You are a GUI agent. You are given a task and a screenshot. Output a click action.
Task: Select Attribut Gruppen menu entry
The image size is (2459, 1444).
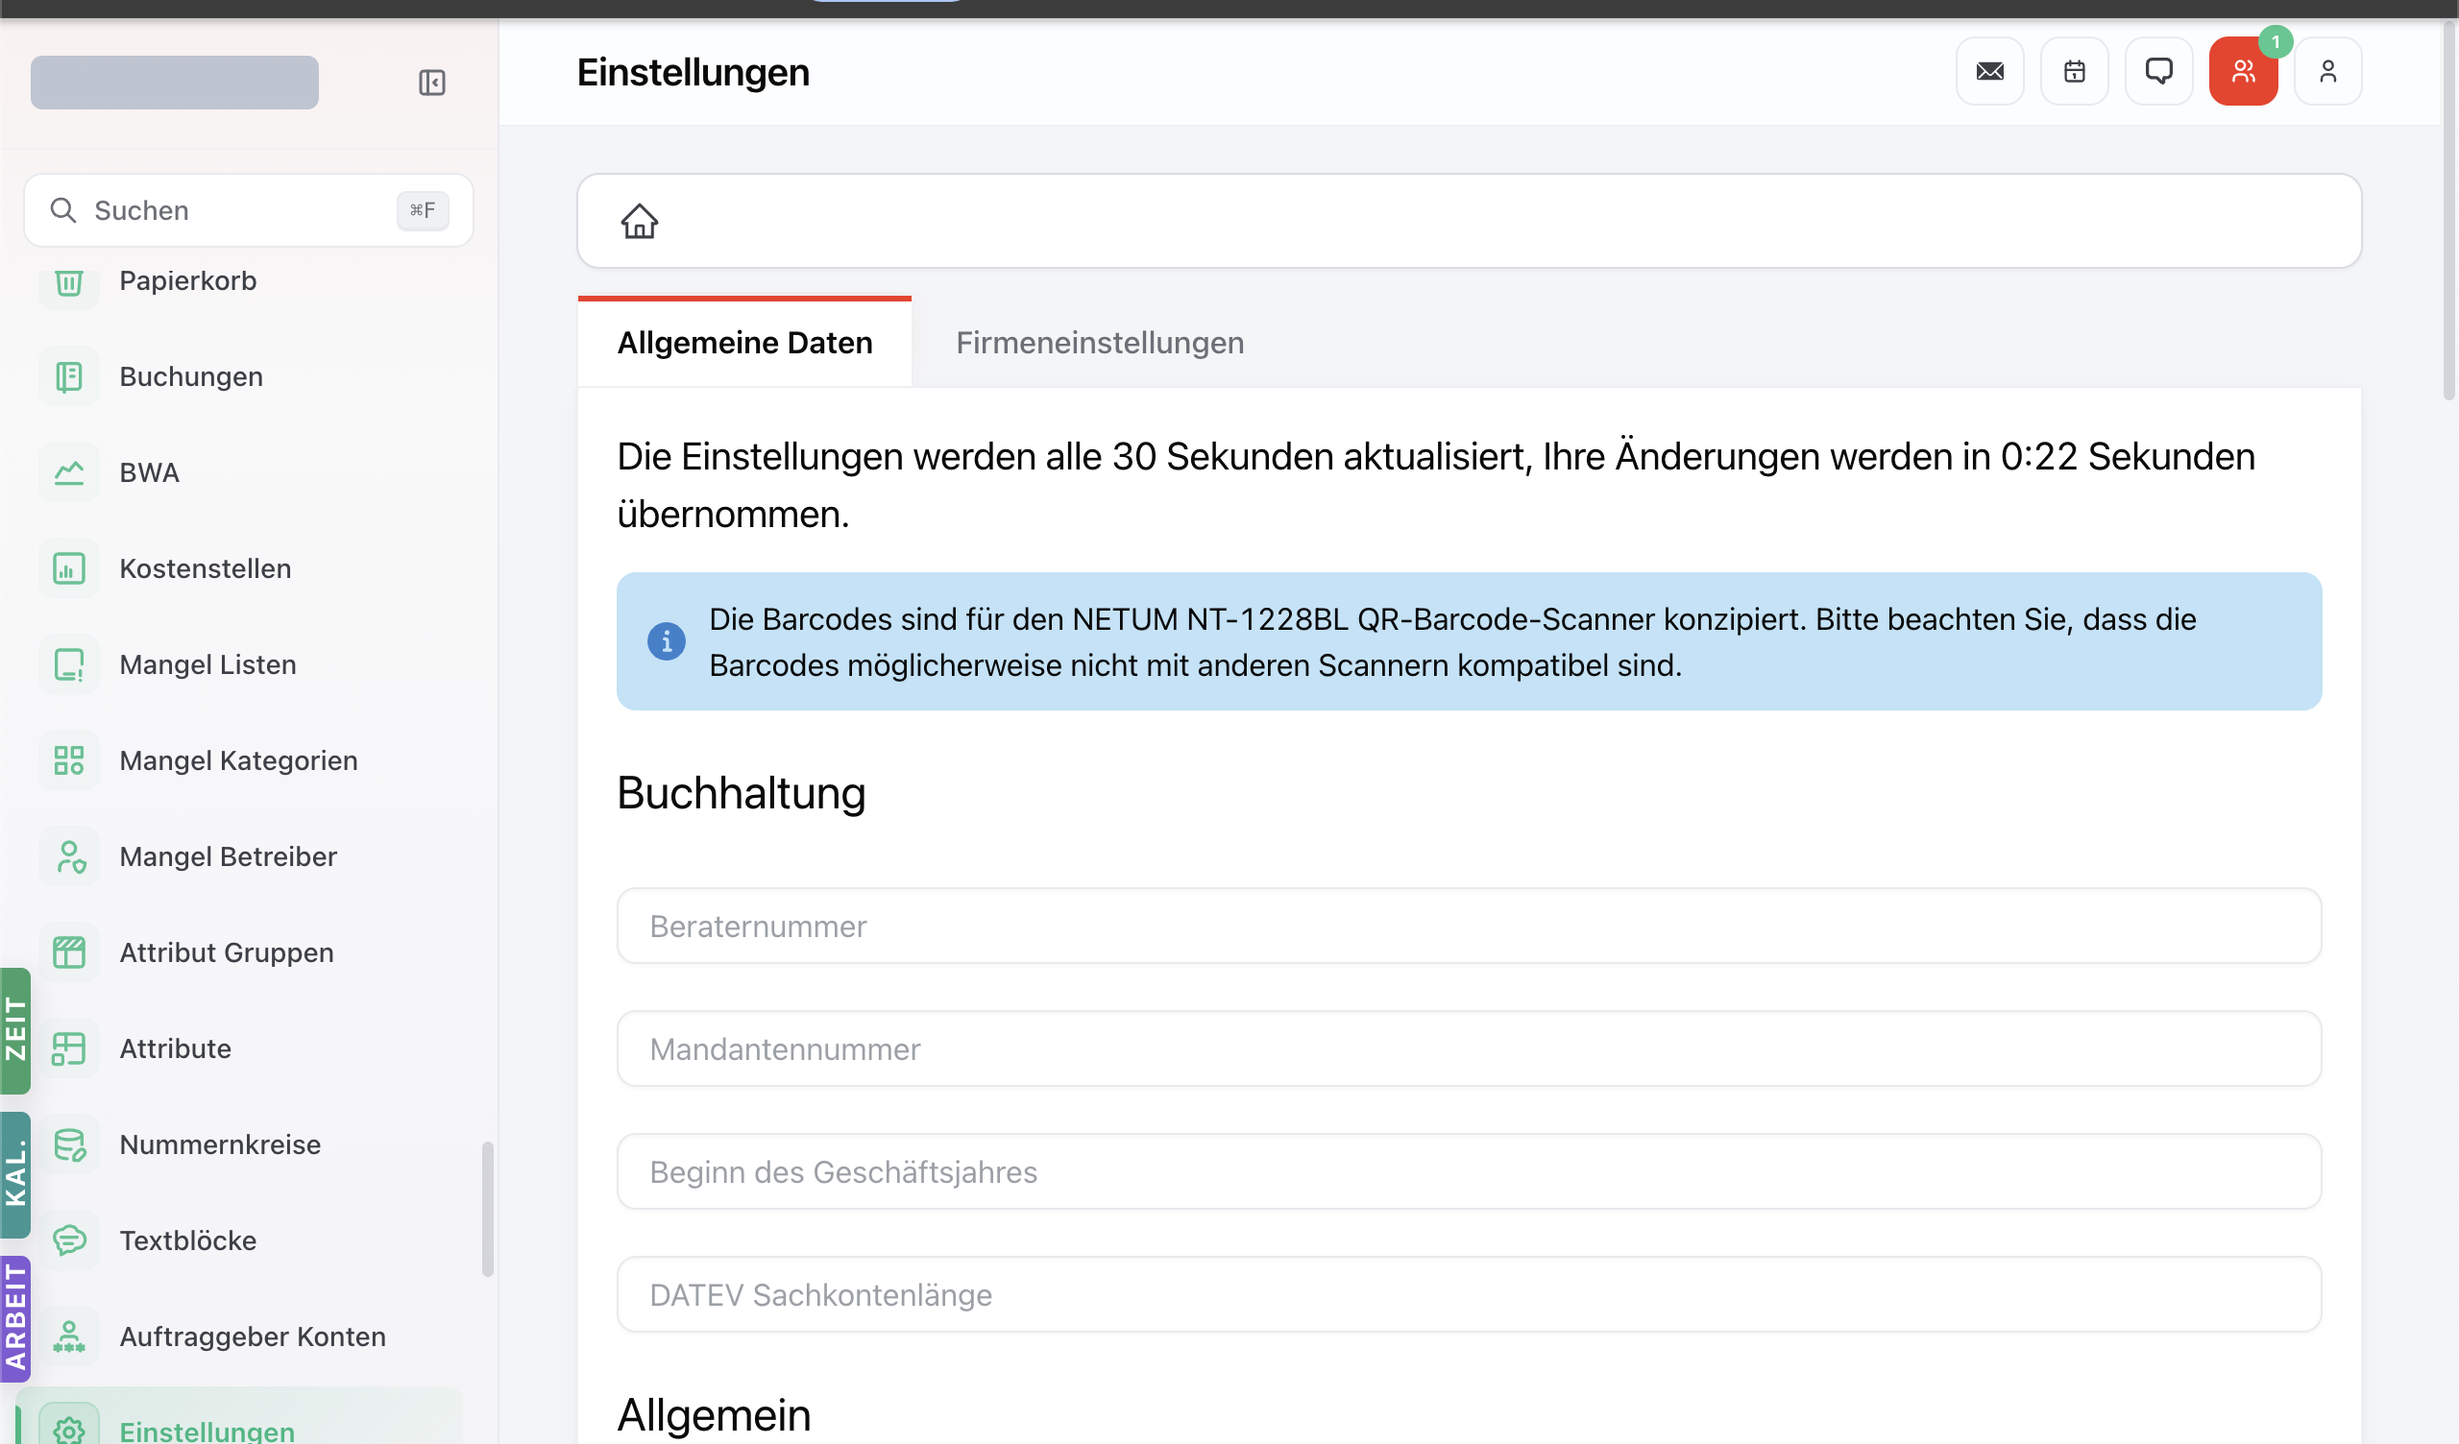pos(240,952)
